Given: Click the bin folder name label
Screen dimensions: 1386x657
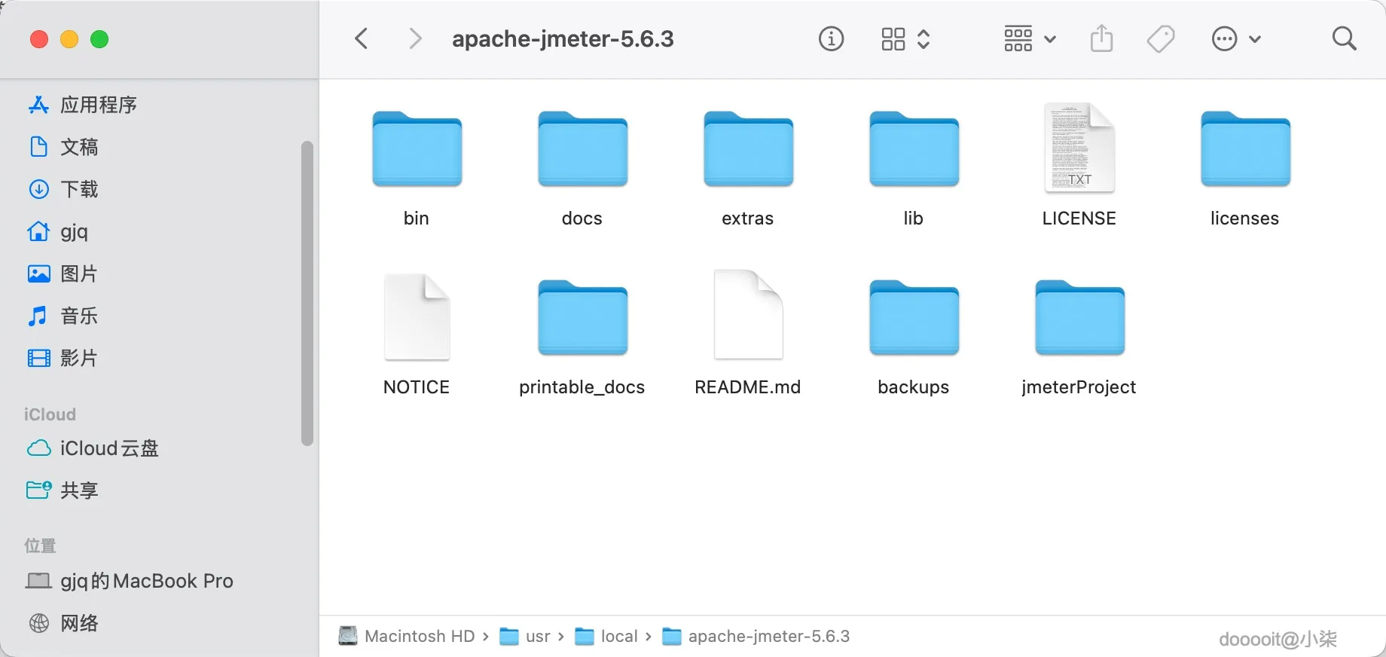Looking at the screenshot, I should click(x=417, y=218).
